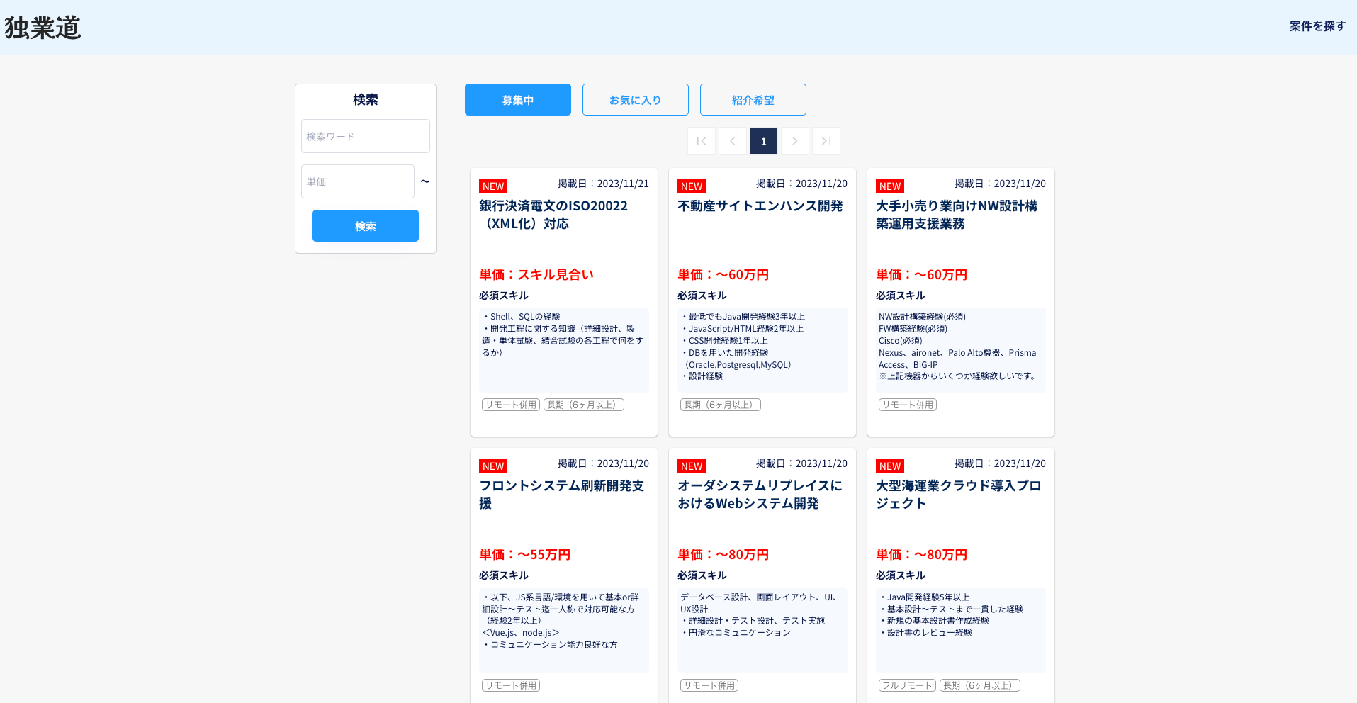Focus the 単価 minimum price field
This screenshot has height=703, width=1357.
tap(357, 181)
